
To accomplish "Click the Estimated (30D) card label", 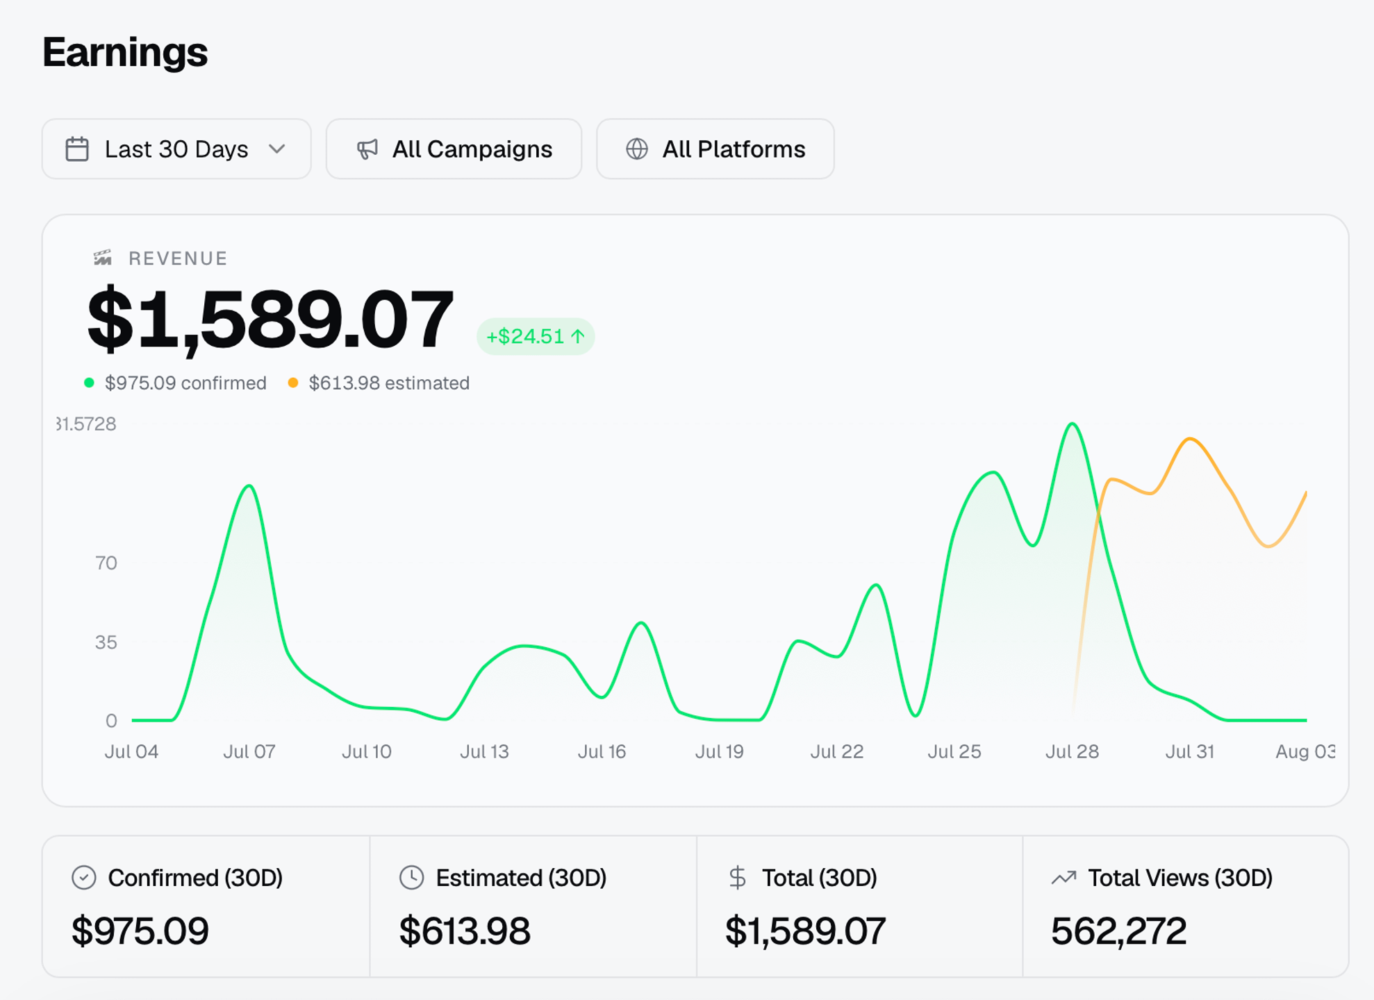I will pyautogui.click(x=521, y=878).
